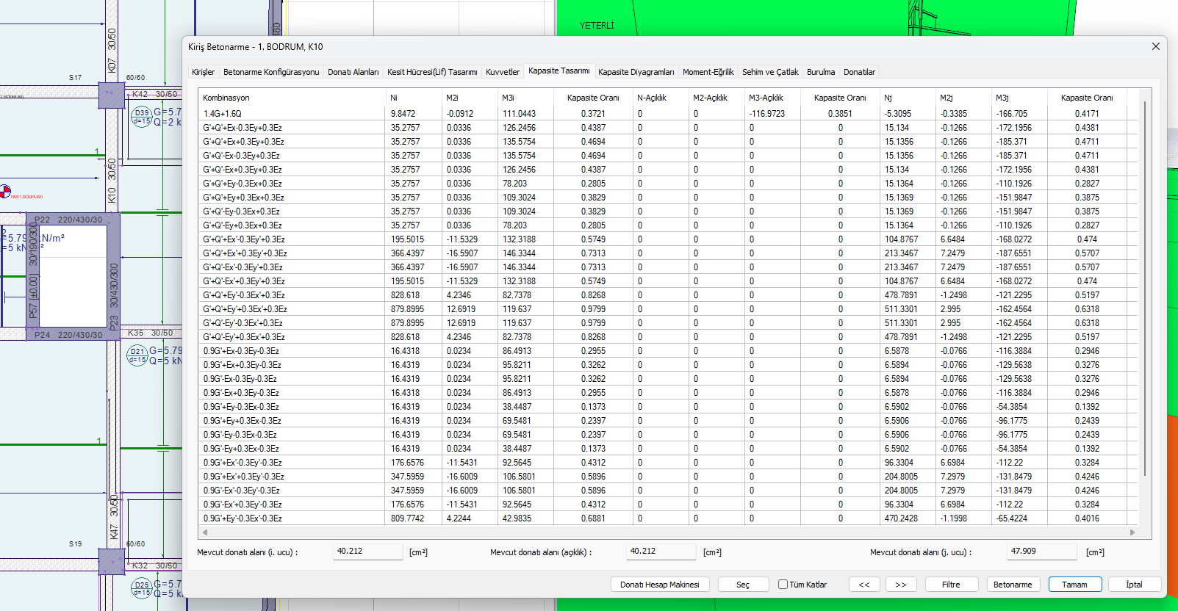Click the i. ucu mevcut donatı alanı field
1178x611 pixels.
[367, 552]
